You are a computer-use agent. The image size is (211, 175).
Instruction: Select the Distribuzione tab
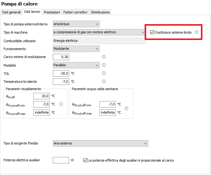tap(100, 12)
